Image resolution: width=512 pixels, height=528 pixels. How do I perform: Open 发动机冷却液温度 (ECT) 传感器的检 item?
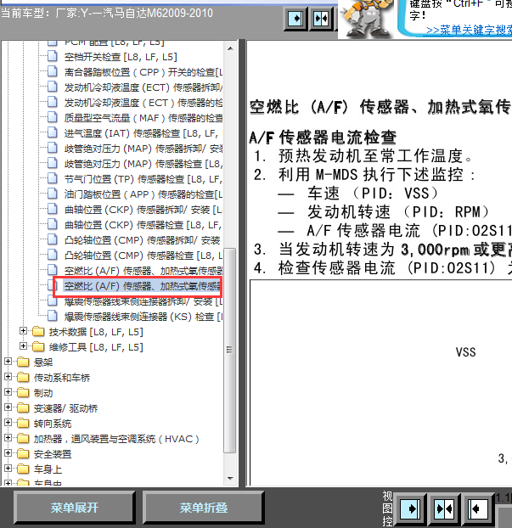click(143, 103)
